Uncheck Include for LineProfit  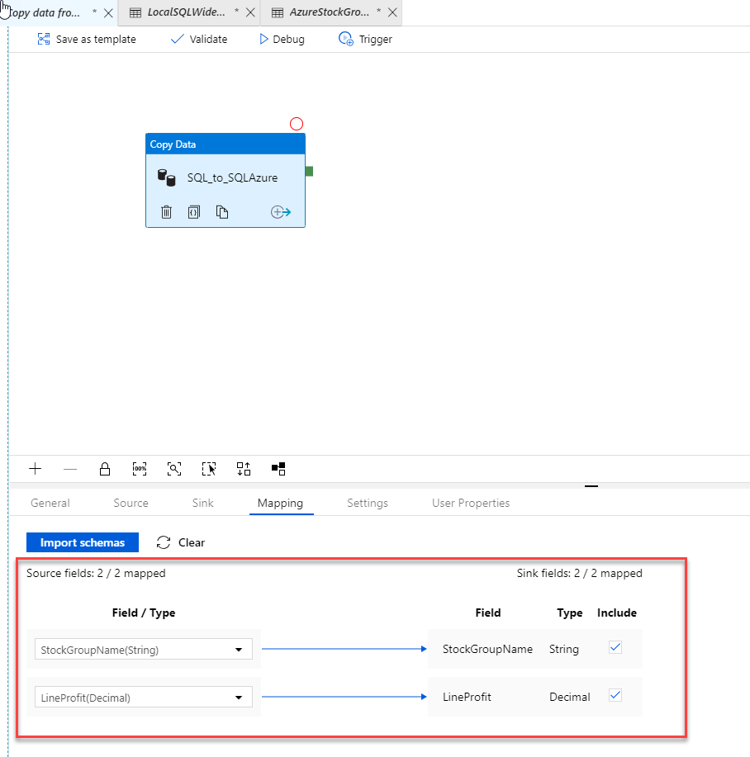[x=615, y=695]
